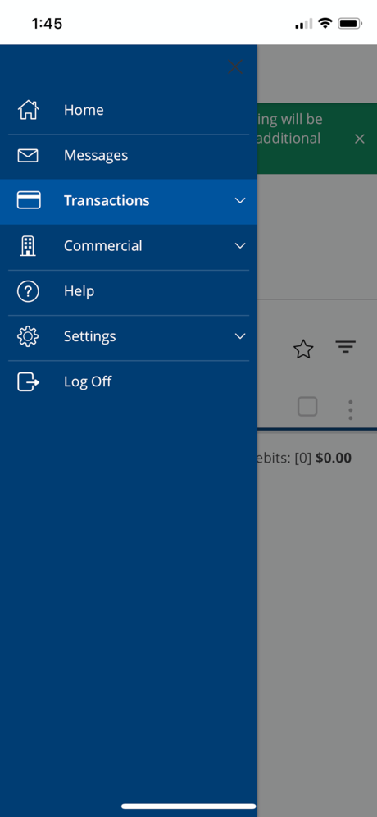Expand the Commercial submenu chevron

(x=240, y=246)
